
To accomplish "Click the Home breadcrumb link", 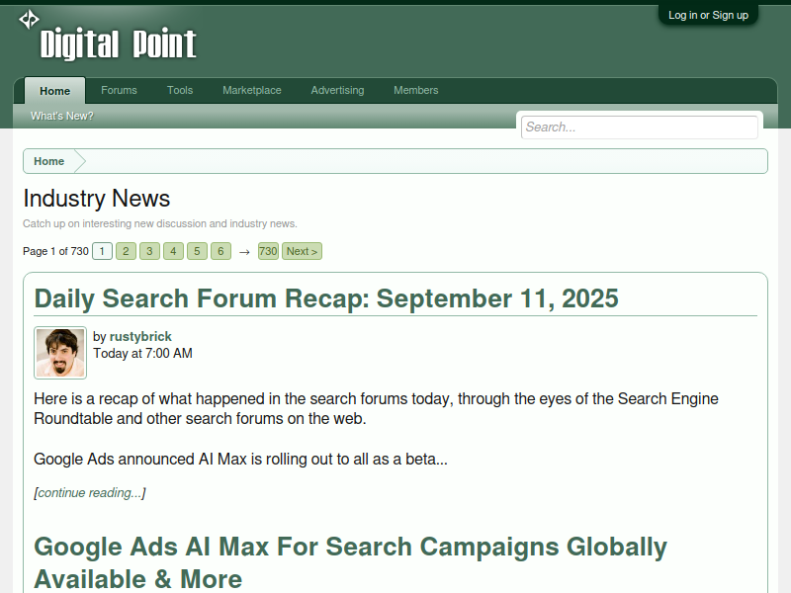I will click(48, 161).
